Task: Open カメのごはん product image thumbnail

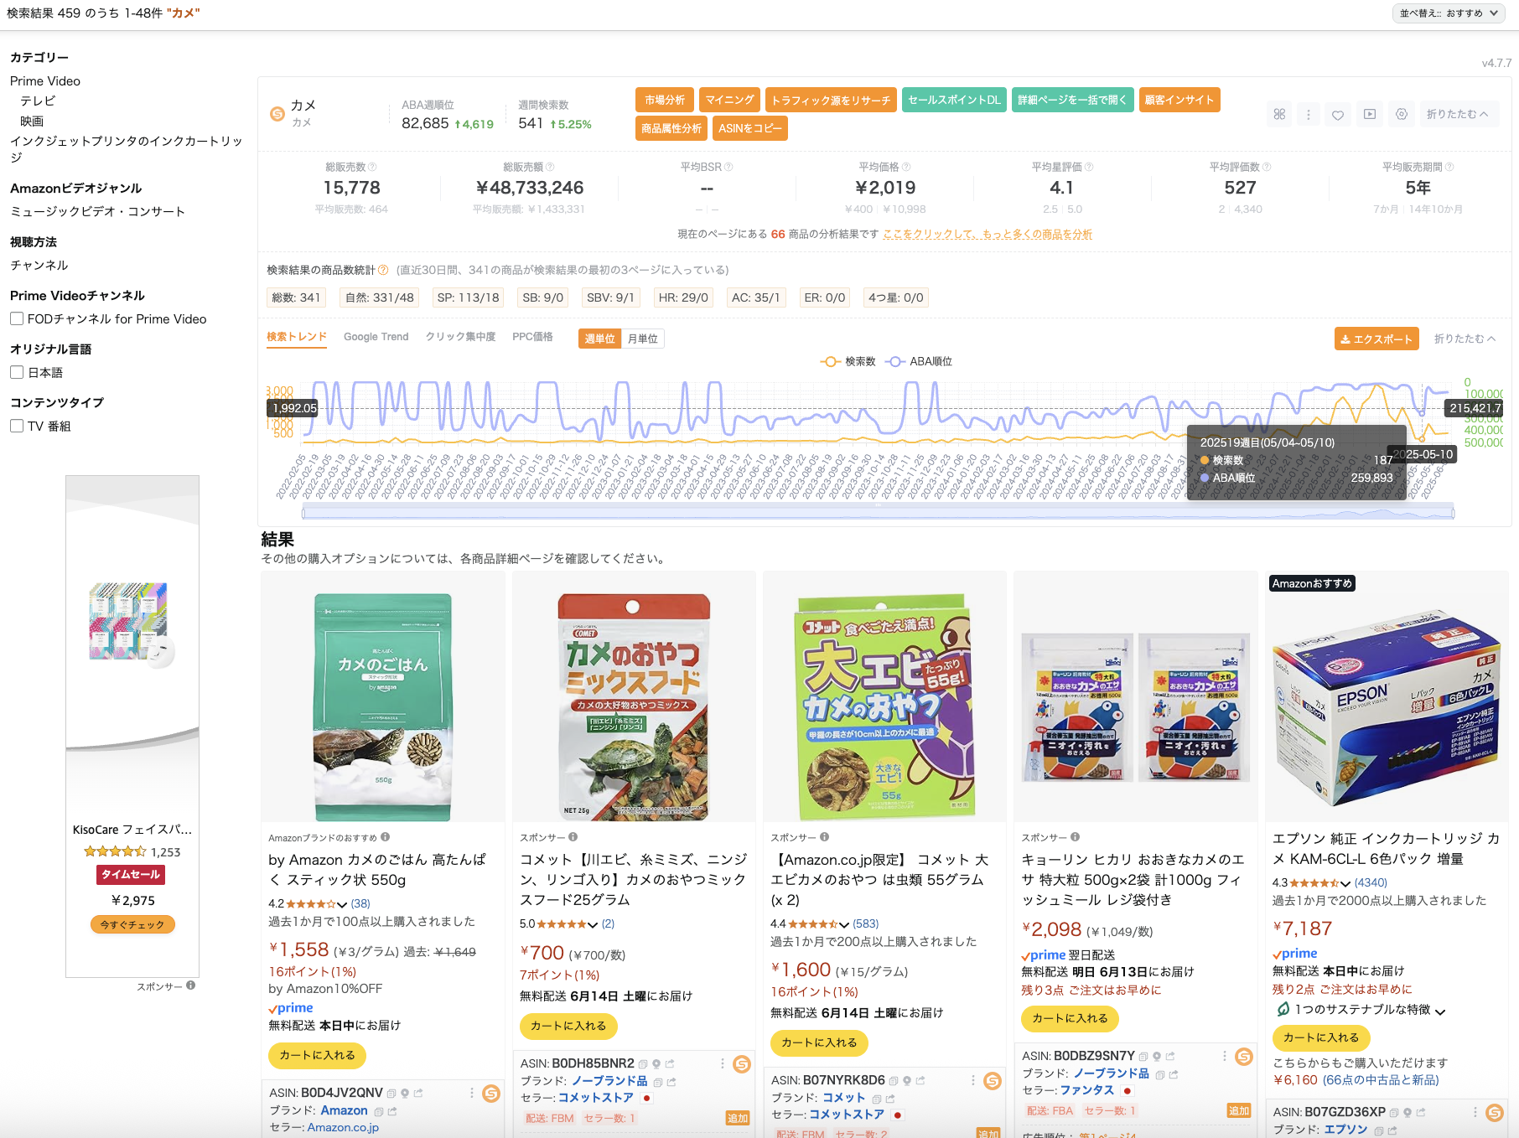Action: [383, 706]
